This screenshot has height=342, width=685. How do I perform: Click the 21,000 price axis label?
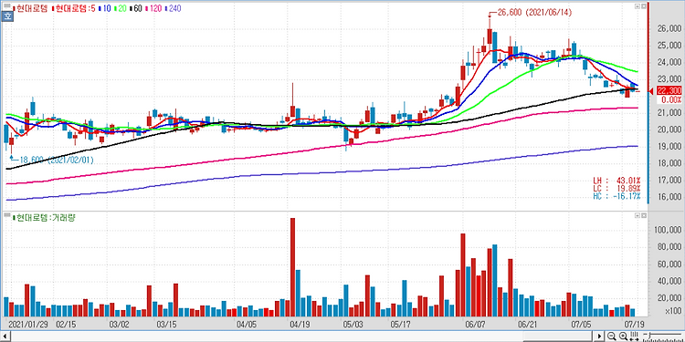pos(669,113)
